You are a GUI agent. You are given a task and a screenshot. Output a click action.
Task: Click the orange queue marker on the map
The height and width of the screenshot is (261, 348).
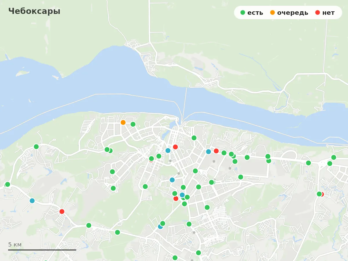pyautogui.click(x=123, y=122)
